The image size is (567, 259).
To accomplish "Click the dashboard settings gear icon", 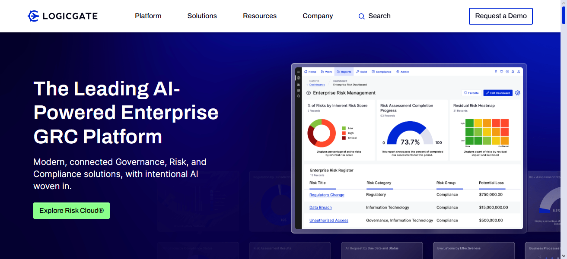I will (518, 93).
